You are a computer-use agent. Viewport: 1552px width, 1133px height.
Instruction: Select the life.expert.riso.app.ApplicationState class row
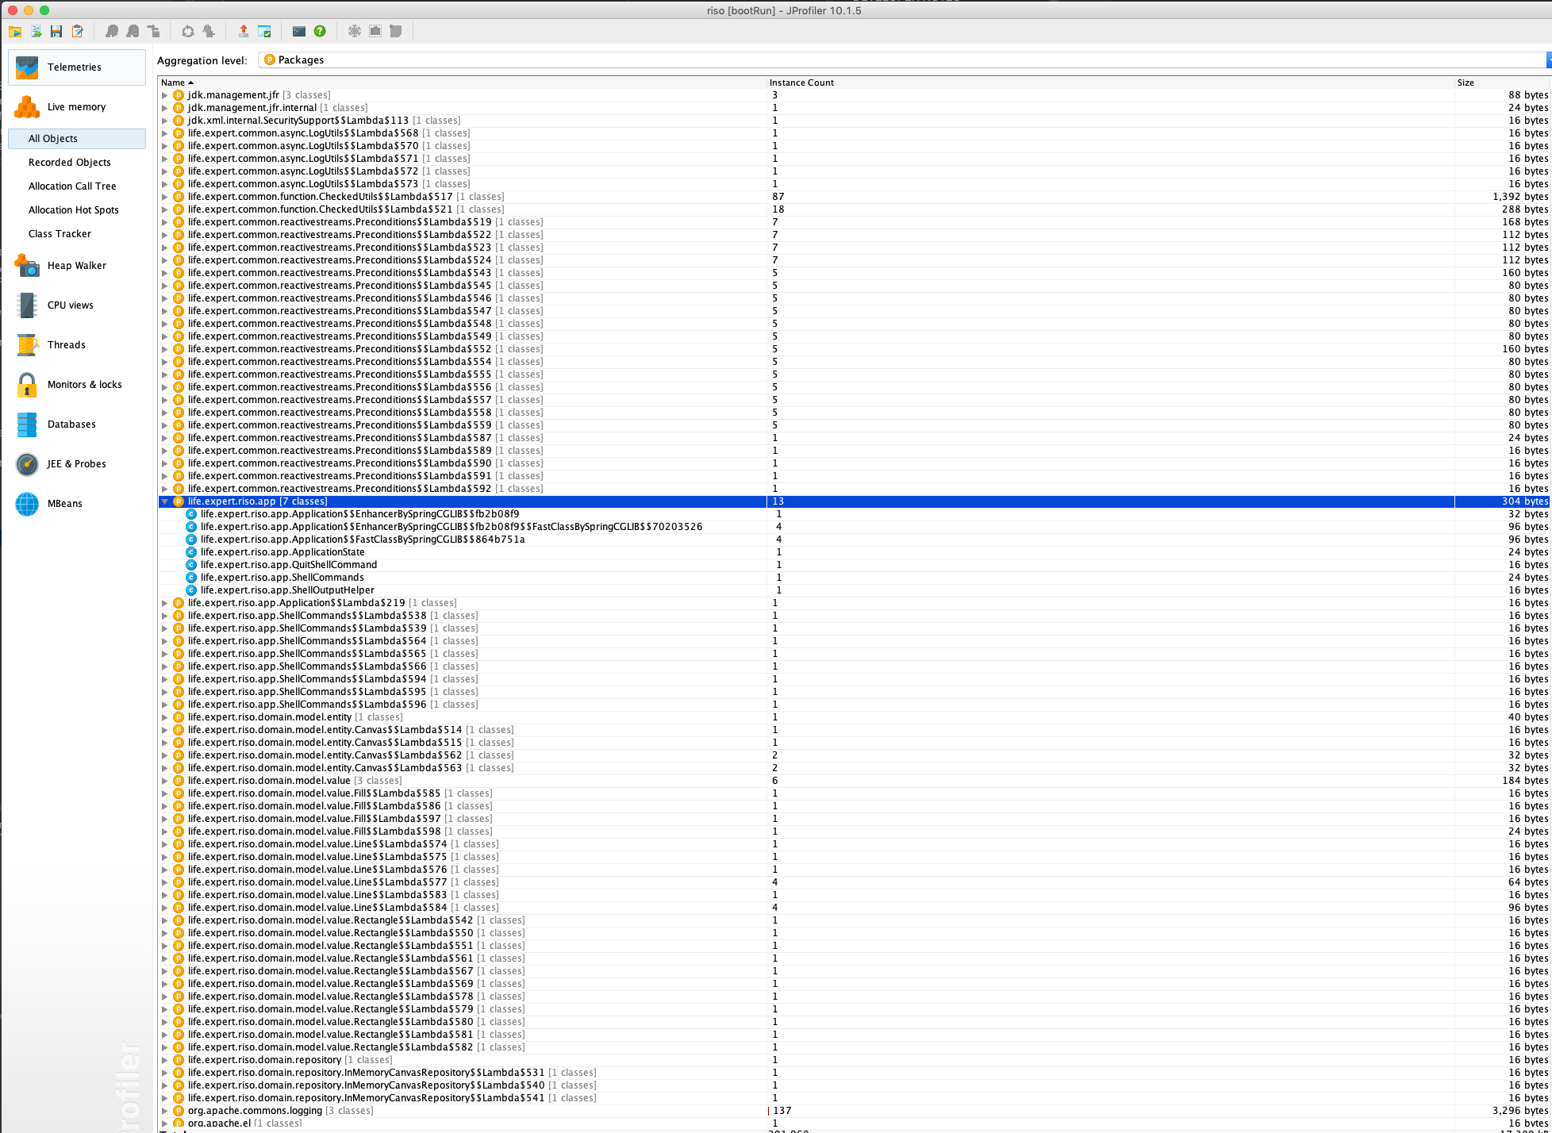coord(855,552)
